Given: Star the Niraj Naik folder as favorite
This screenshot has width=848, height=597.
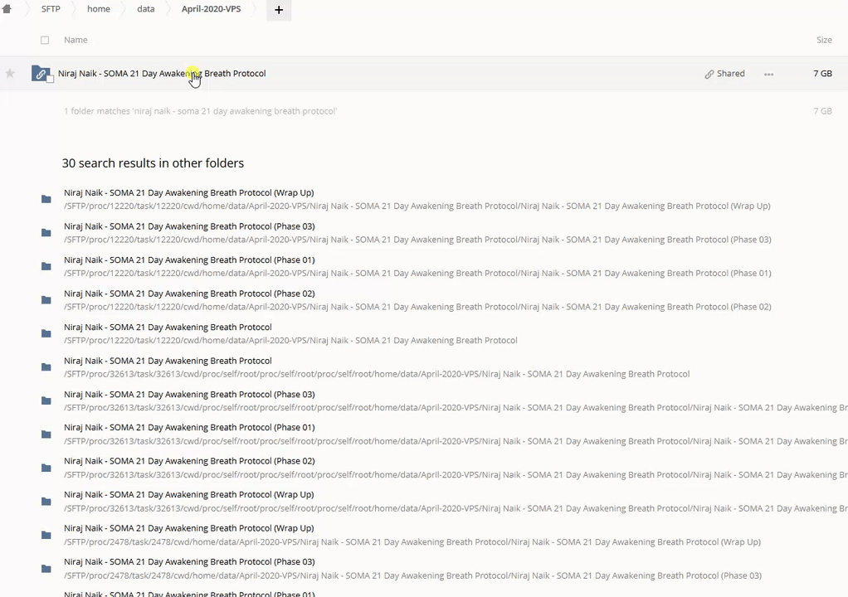Looking at the screenshot, I should tap(10, 74).
